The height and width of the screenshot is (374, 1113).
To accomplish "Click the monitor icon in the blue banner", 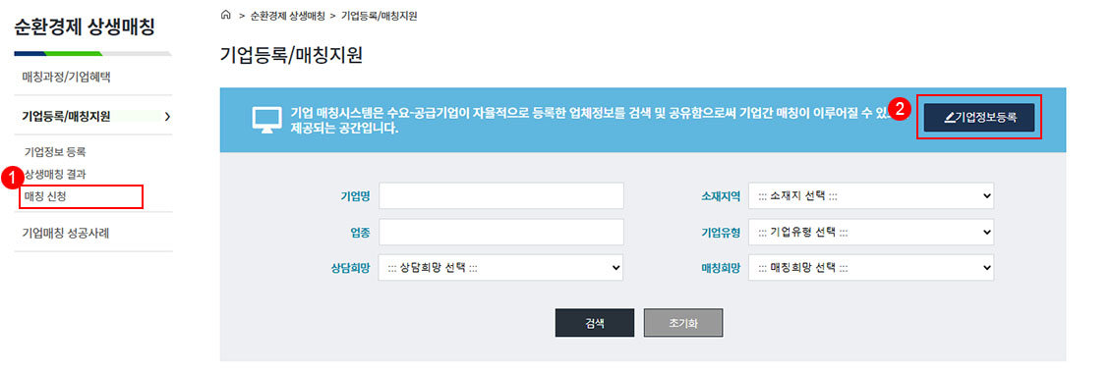I will point(267,120).
